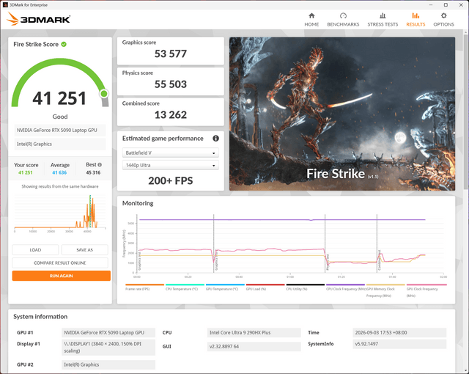The width and height of the screenshot is (469, 374).
Task: Toggle CPU Clock Frequency legend swatch
Action: pos(345,285)
